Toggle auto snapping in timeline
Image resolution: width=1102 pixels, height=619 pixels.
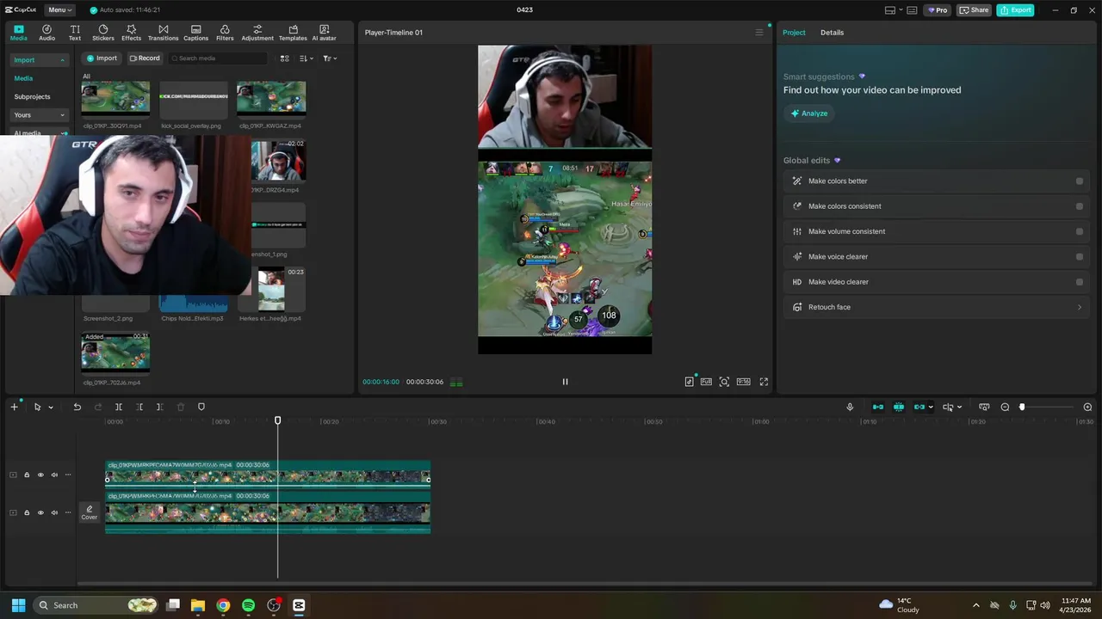(x=899, y=407)
